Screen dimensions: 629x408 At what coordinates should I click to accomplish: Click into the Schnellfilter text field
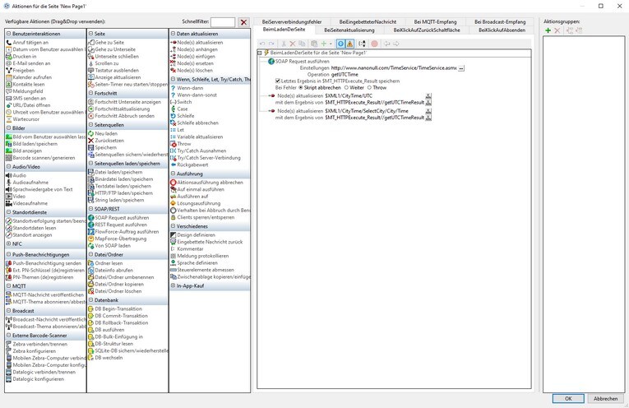pos(222,22)
